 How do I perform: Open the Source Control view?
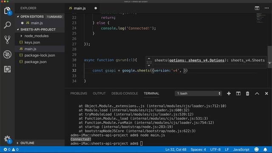point(7,40)
